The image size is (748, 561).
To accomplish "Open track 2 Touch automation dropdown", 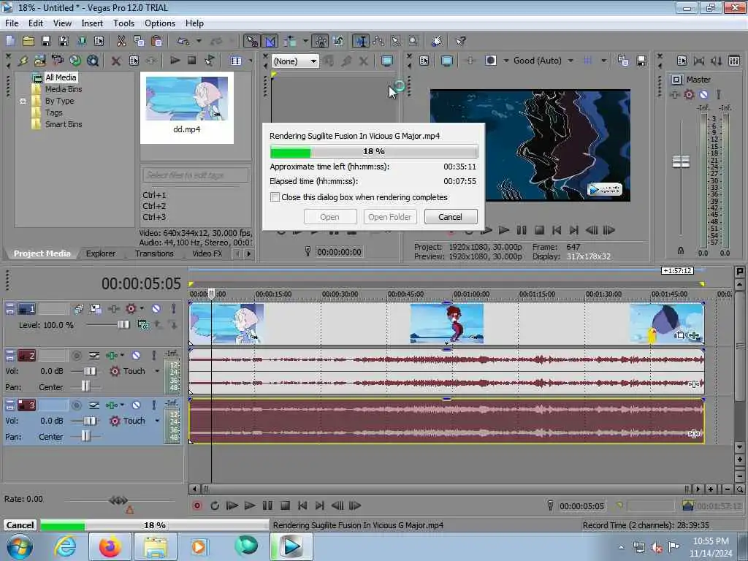I will (x=157, y=371).
